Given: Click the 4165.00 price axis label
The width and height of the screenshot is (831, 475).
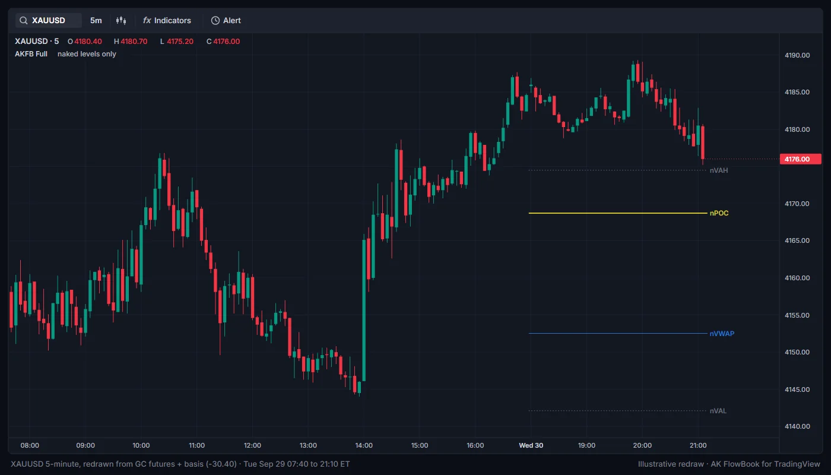Looking at the screenshot, I should point(797,240).
